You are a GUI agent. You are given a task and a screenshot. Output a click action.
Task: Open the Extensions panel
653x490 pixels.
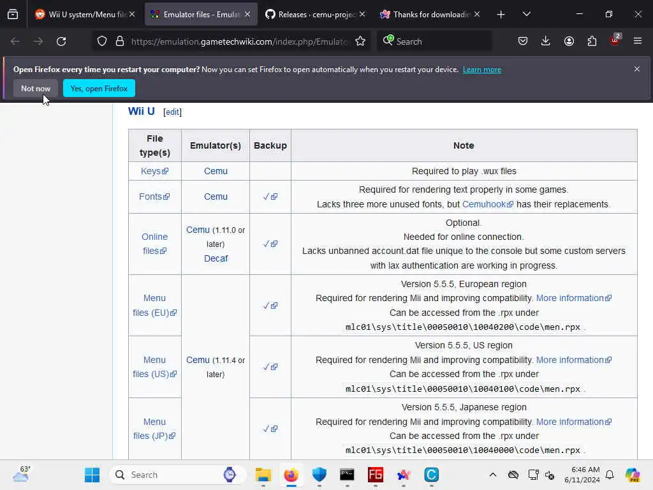[x=592, y=41]
